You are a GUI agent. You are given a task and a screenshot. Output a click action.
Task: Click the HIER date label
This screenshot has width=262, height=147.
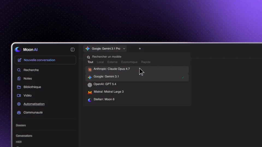[19, 142]
